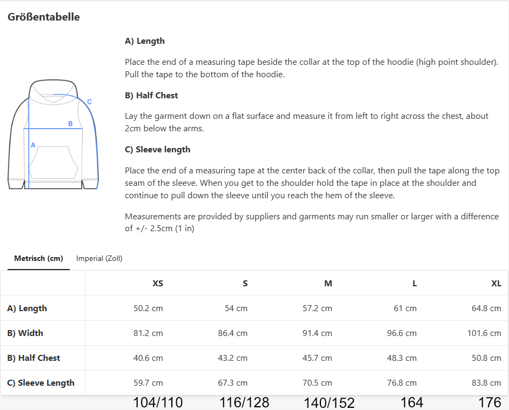Select the B) Half Chest row label

coord(34,358)
